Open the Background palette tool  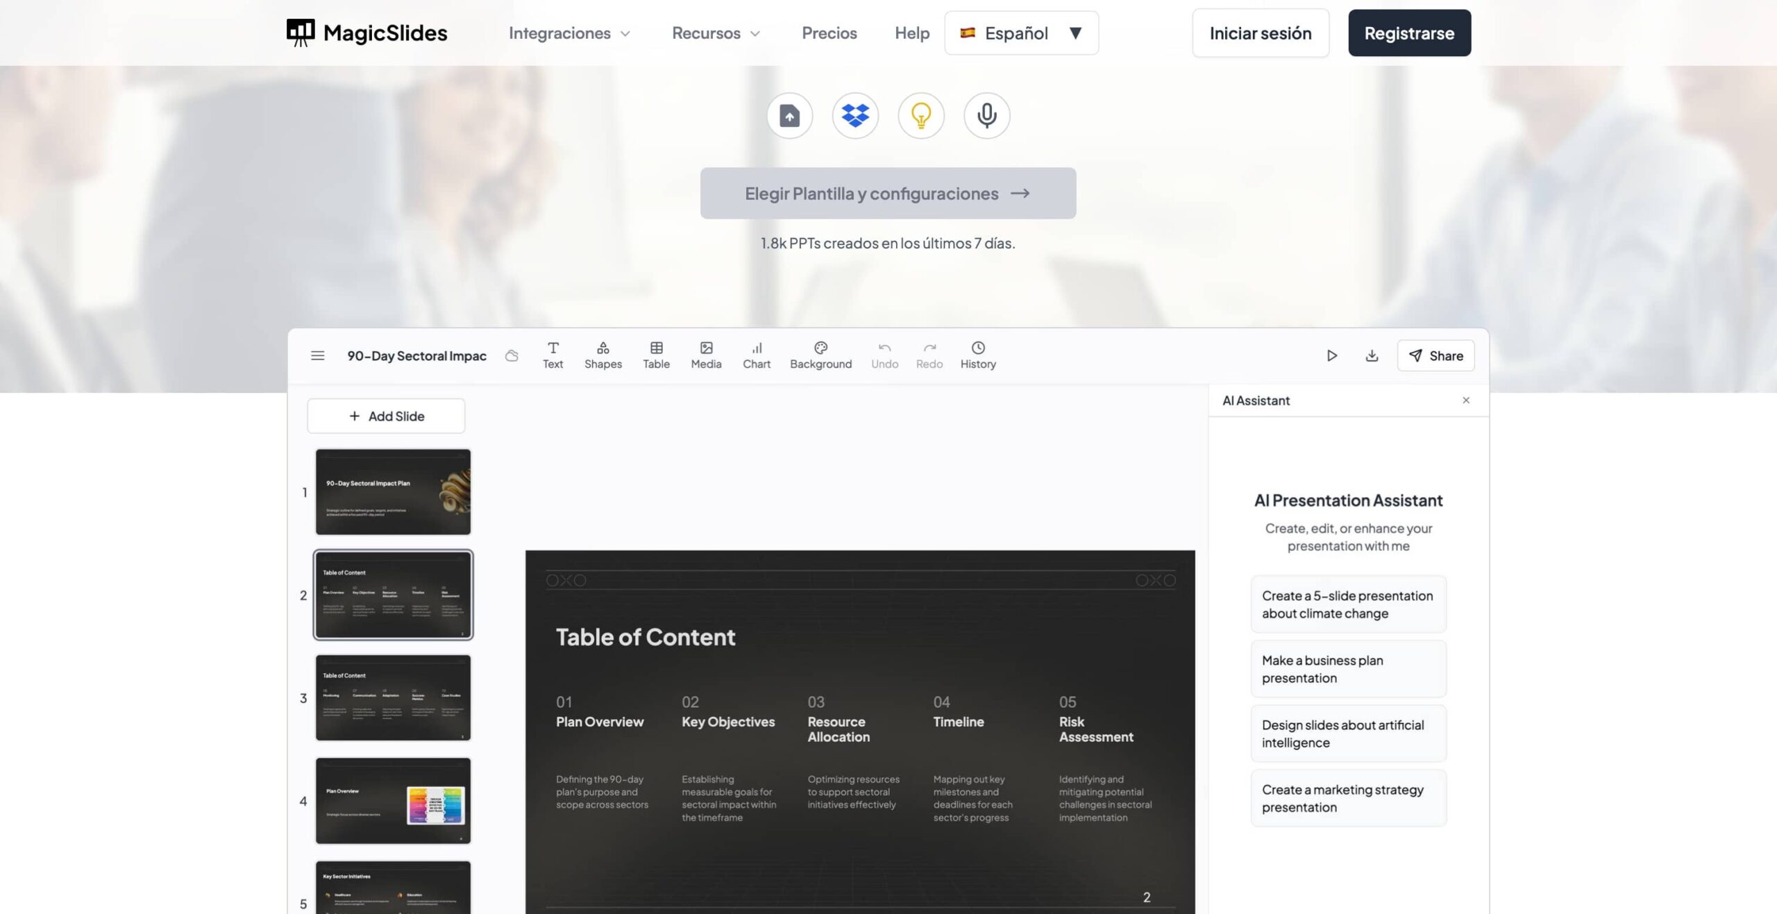coord(820,355)
